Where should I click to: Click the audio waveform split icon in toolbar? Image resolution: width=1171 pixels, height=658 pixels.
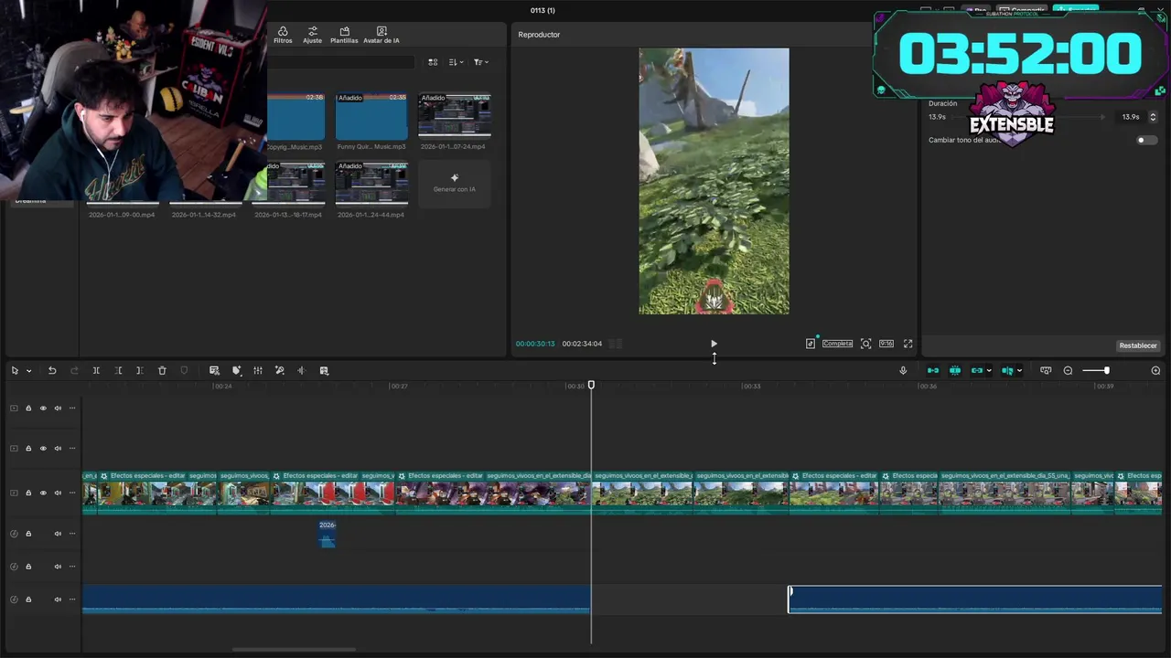(301, 370)
